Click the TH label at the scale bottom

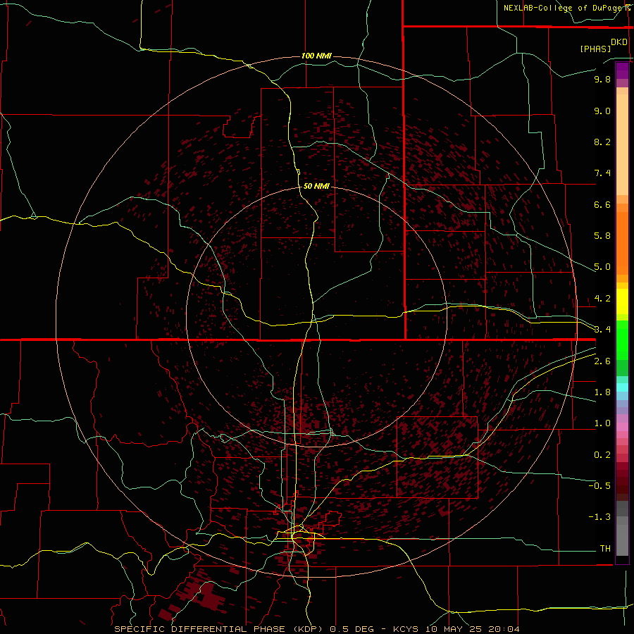(x=605, y=549)
